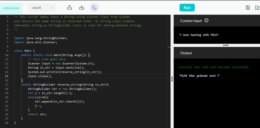The image size is (260, 128).
Task: Click the download code icon
Action: click(81, 8)
